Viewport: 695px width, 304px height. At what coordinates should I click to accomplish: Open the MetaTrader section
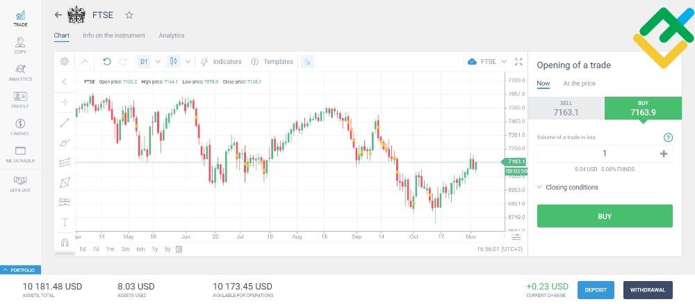(x=20, y=154)
